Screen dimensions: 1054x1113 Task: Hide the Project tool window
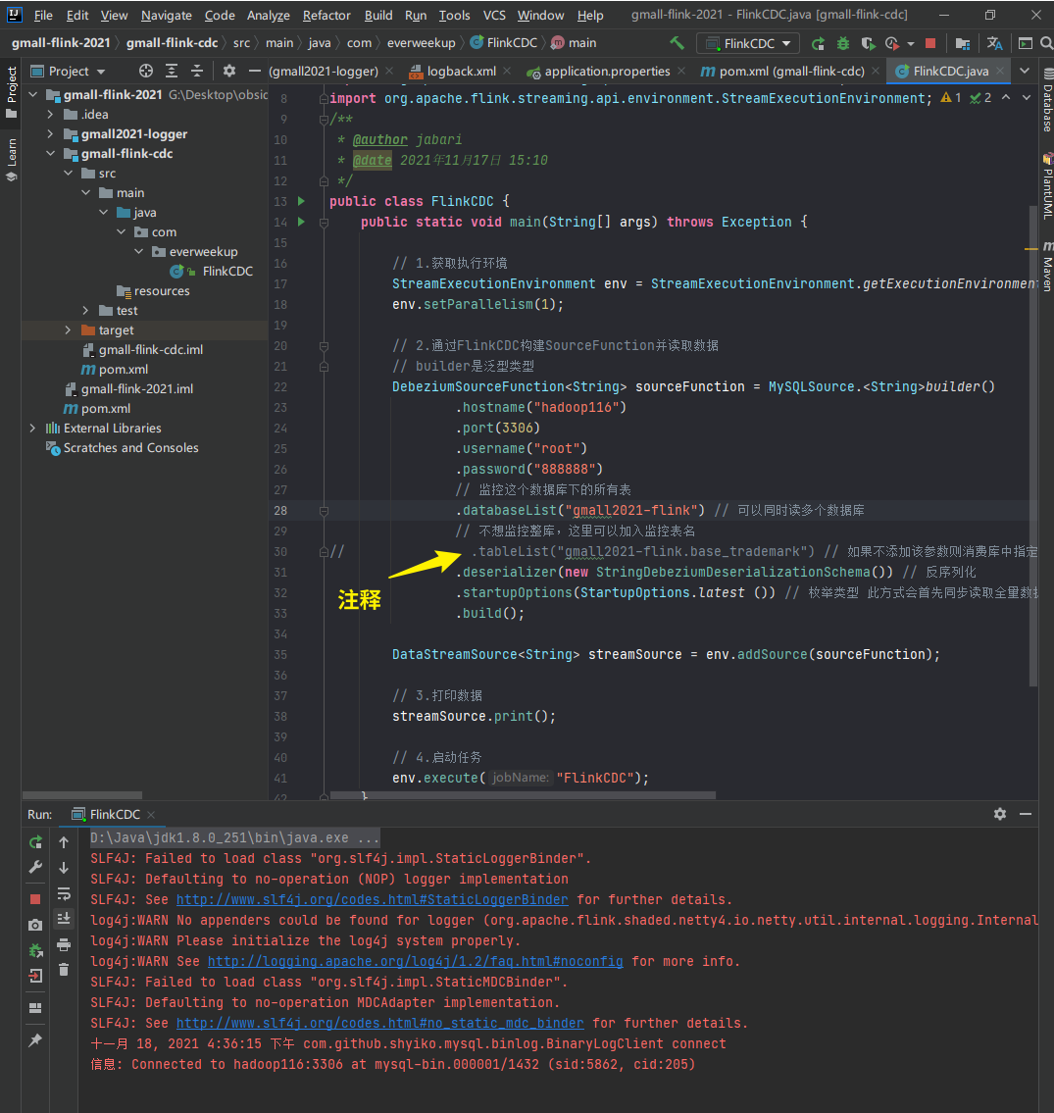pos(254,71)
